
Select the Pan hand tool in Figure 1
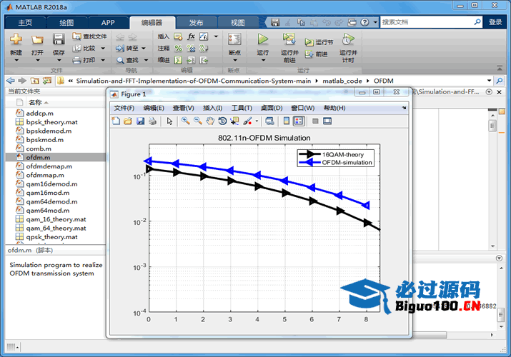(210, 121)
